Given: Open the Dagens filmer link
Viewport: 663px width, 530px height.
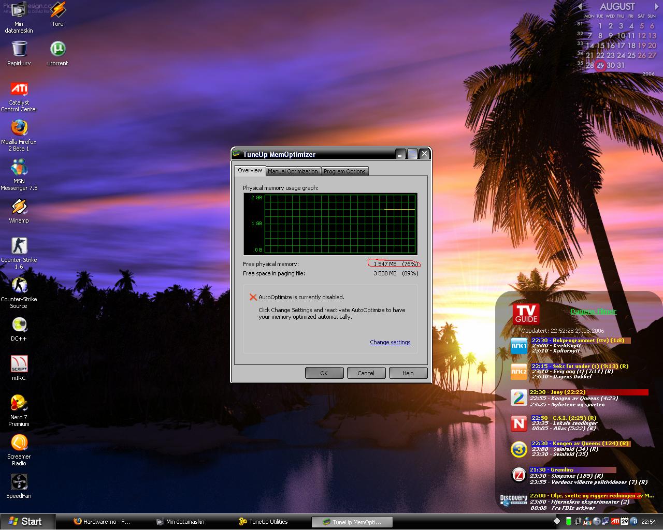Looking at the screenshot, I should (593, 312).
